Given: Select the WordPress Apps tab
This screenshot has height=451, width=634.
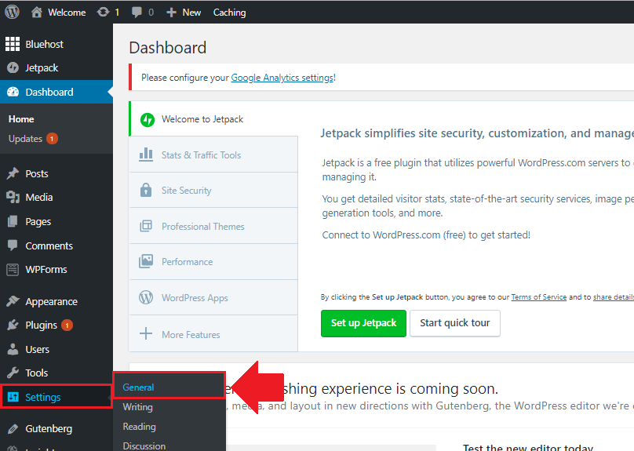Looking at the screenshot, I should (x=213, y=298).
